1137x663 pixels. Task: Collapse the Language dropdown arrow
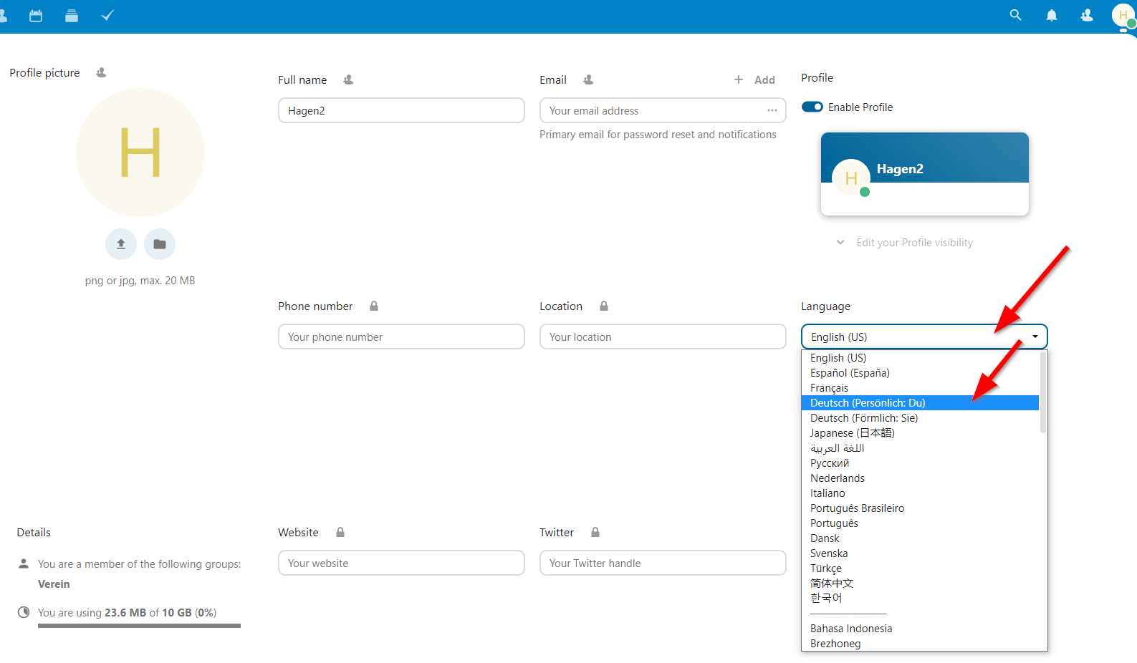(1035, 337)
